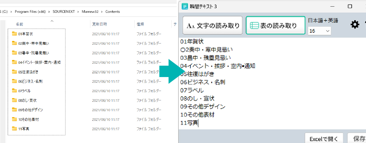Click the 瞬間テキスト 3 app icon
Screen dimensions: 366x143
(x=185, y=6)
